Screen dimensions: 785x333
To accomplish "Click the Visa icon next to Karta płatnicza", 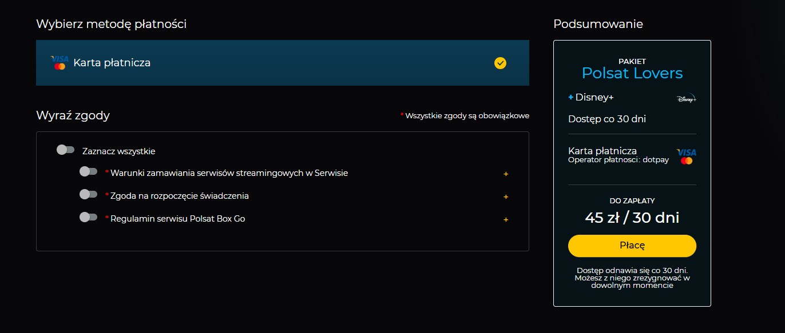I will (58, 59).
